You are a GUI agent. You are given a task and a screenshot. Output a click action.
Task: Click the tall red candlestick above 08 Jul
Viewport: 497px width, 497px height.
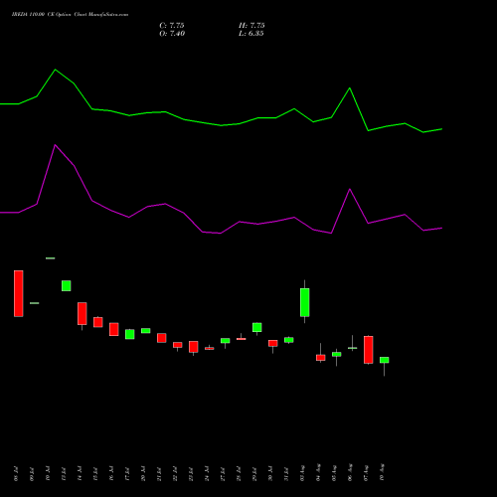point(19,293)
